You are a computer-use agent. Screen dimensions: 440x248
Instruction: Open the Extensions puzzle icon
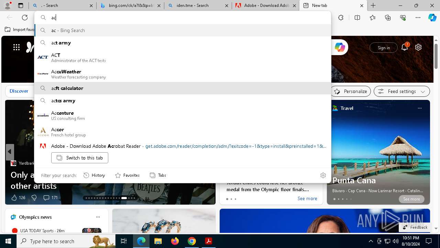(341, 18)
